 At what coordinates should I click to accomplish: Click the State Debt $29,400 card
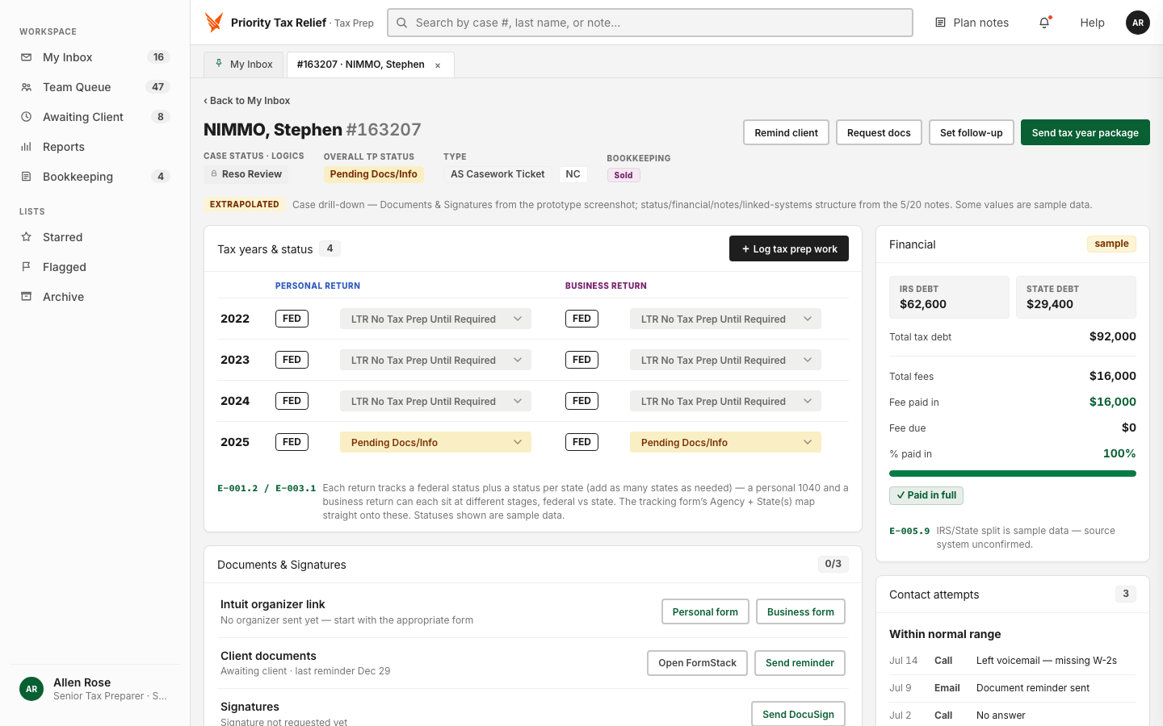click(x=1076, y=297)
